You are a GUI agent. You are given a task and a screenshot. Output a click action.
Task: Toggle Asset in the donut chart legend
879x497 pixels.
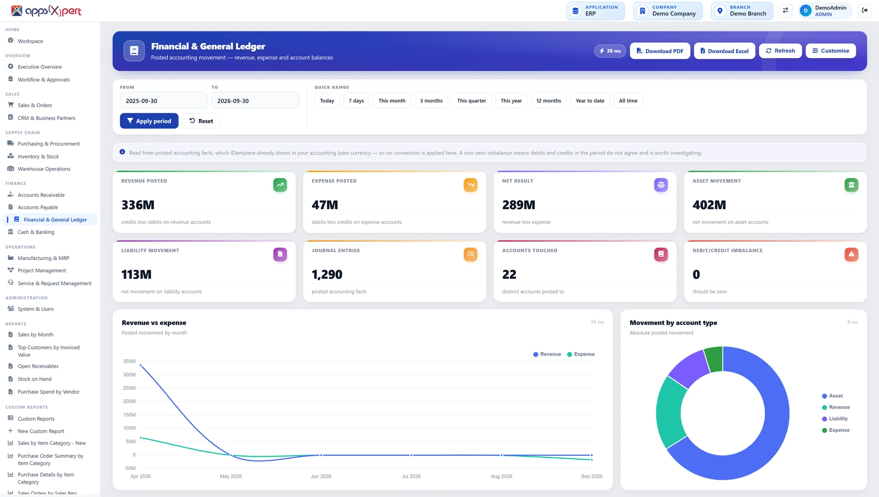(x=832, y=396)
